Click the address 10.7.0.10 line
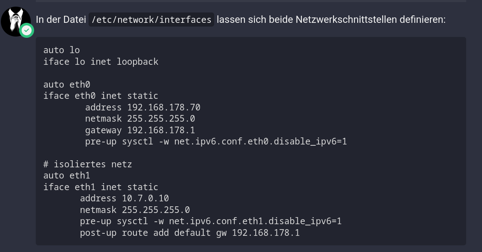This screenshot has width=482, height=252. (x=124, y=198)
